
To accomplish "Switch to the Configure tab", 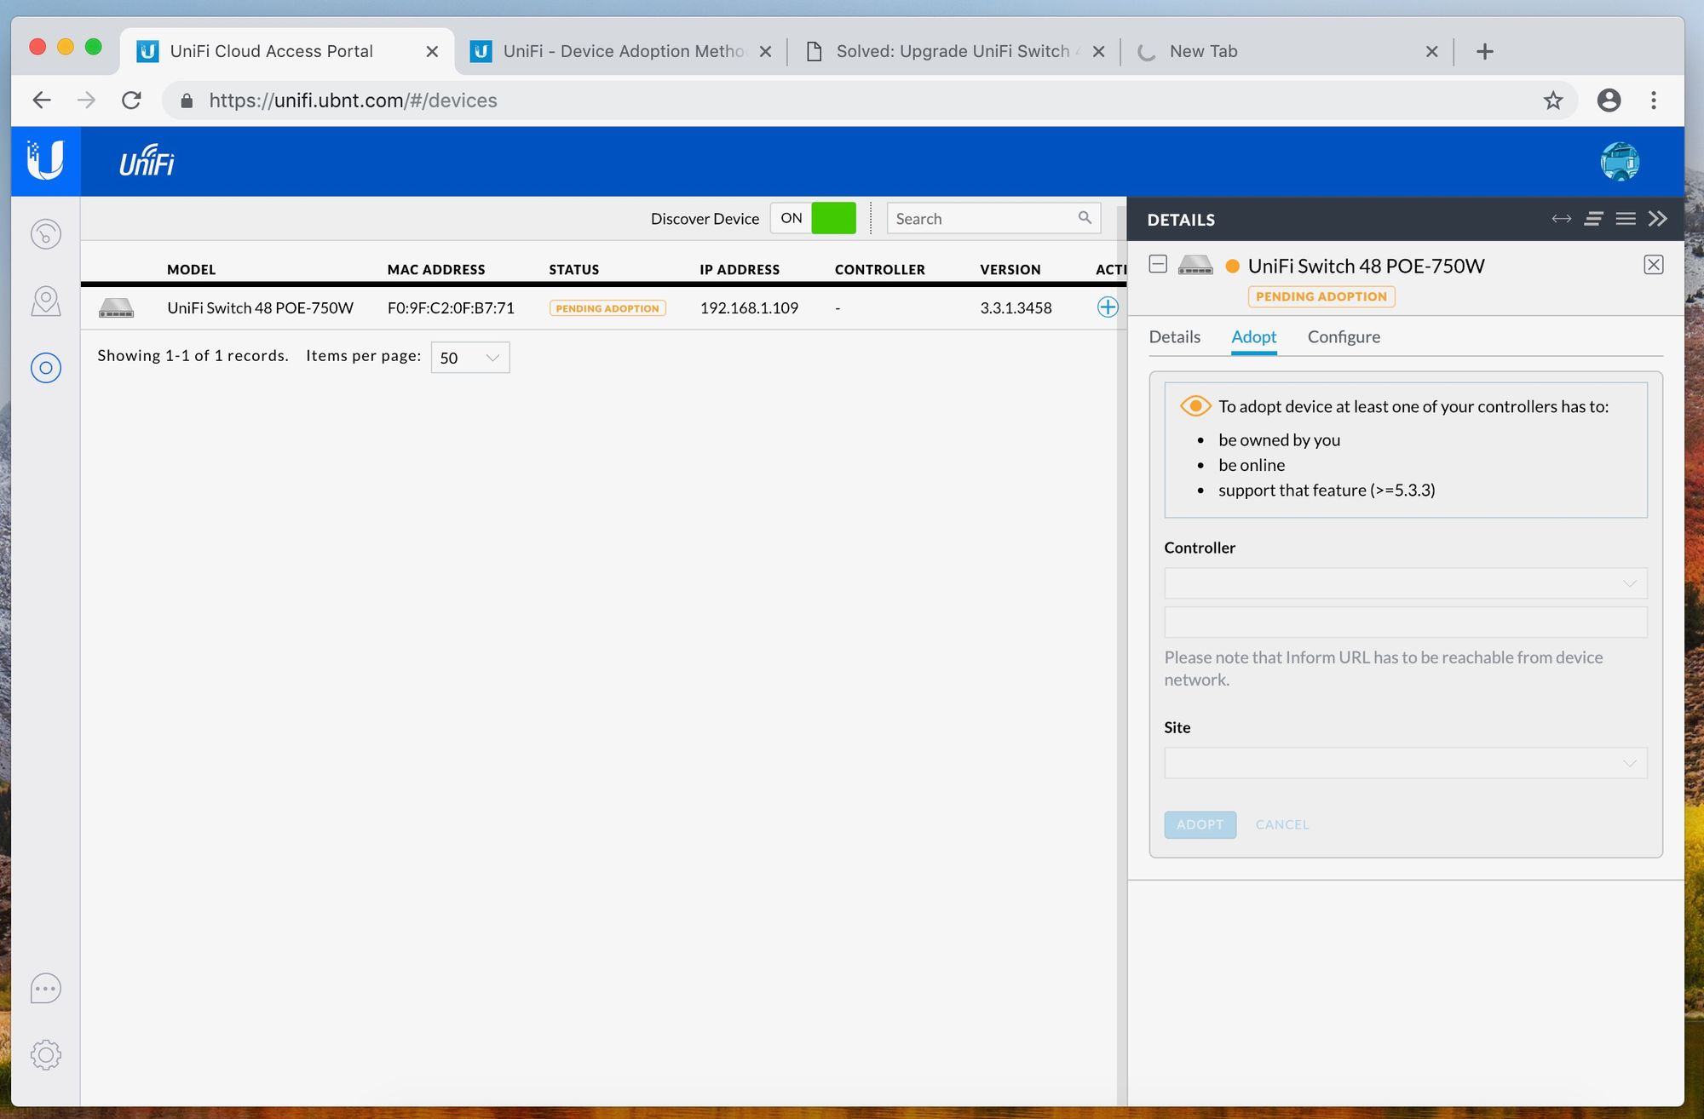I will coord(1344,336).
